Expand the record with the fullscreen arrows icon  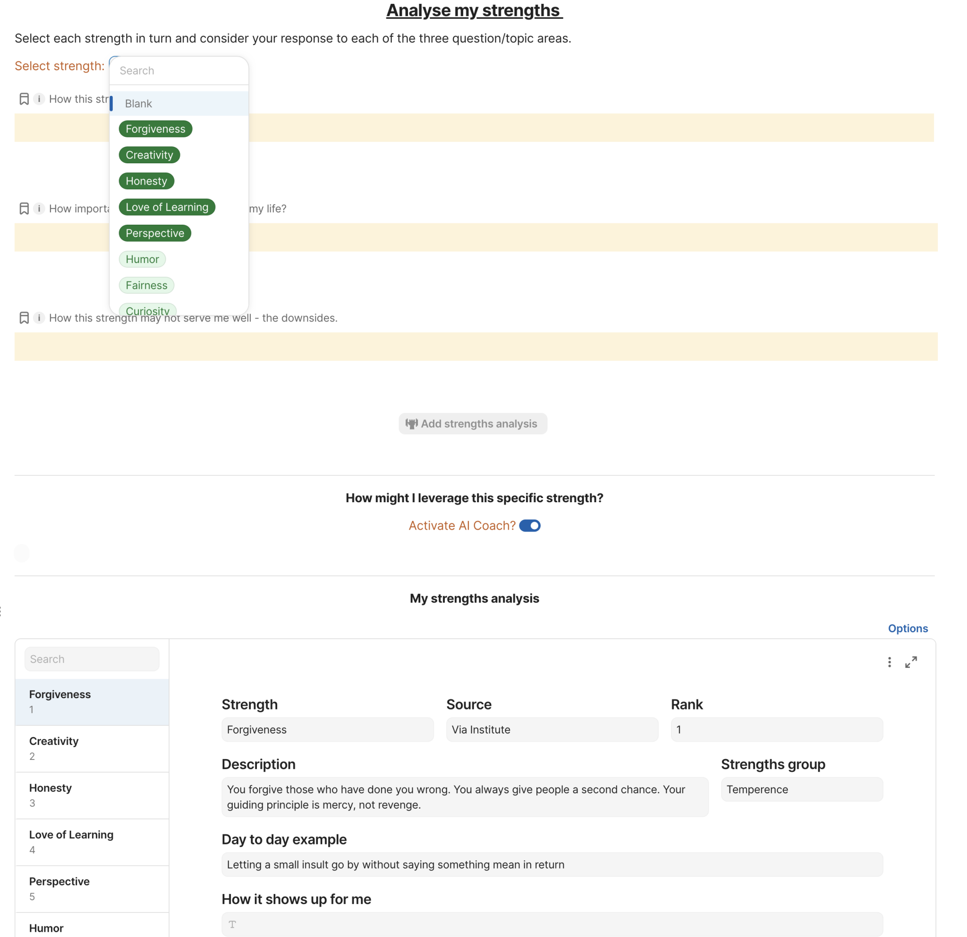[911, 662]
